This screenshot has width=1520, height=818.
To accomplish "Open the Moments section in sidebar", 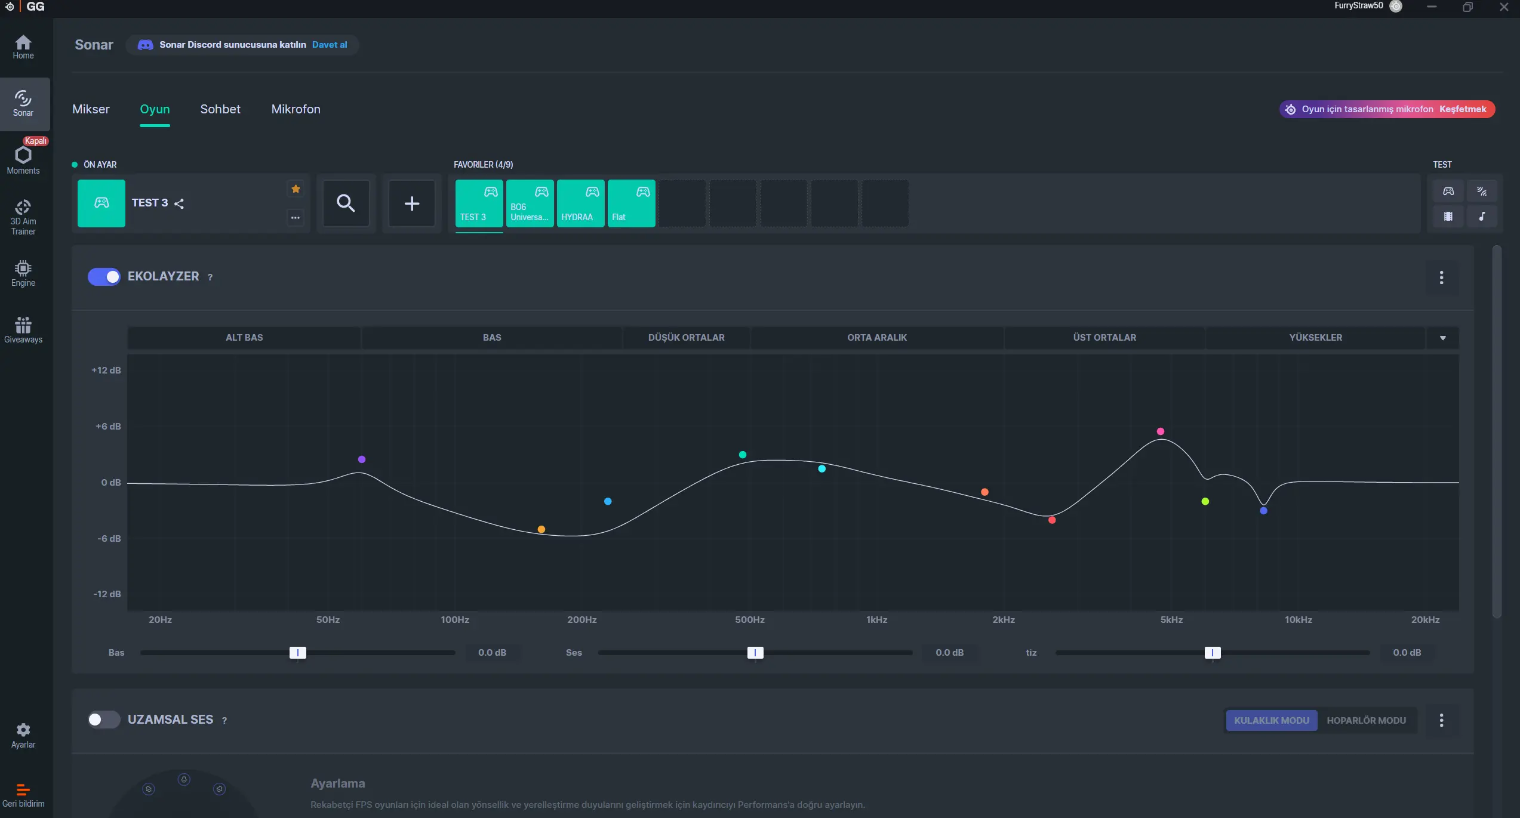I will [23, 160].
